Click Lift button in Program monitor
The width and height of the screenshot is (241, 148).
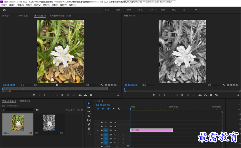click(x=200, y=95)
